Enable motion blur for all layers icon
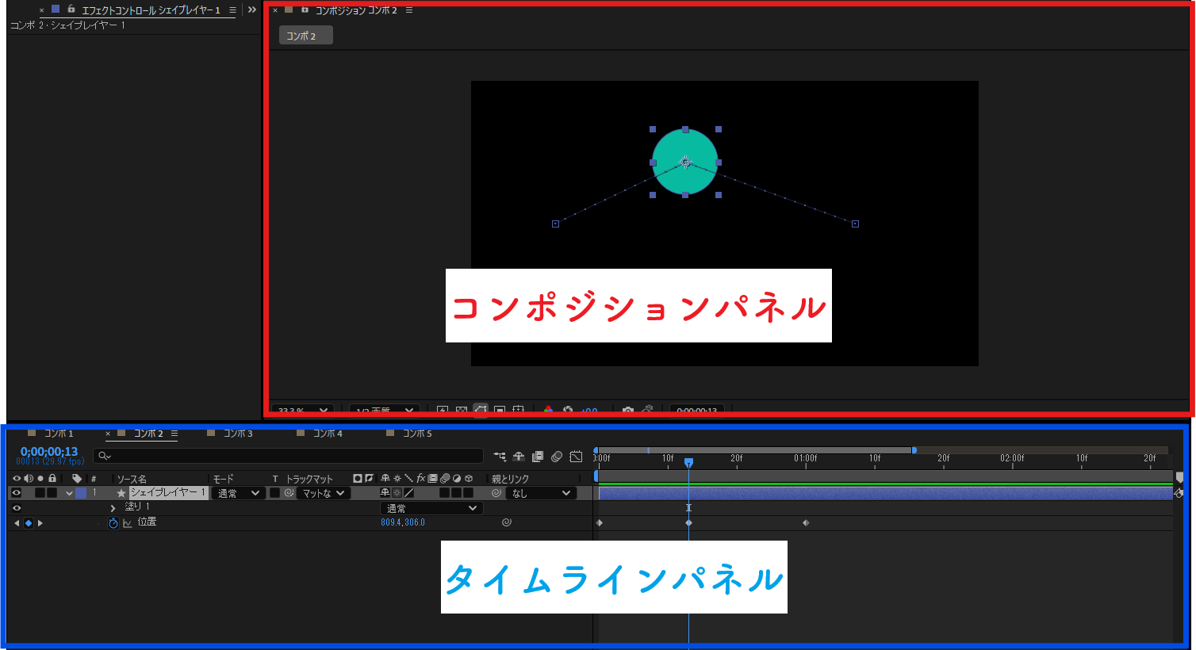The width and height of the screenshot is (1196, 650). click(x=557, y=456)
